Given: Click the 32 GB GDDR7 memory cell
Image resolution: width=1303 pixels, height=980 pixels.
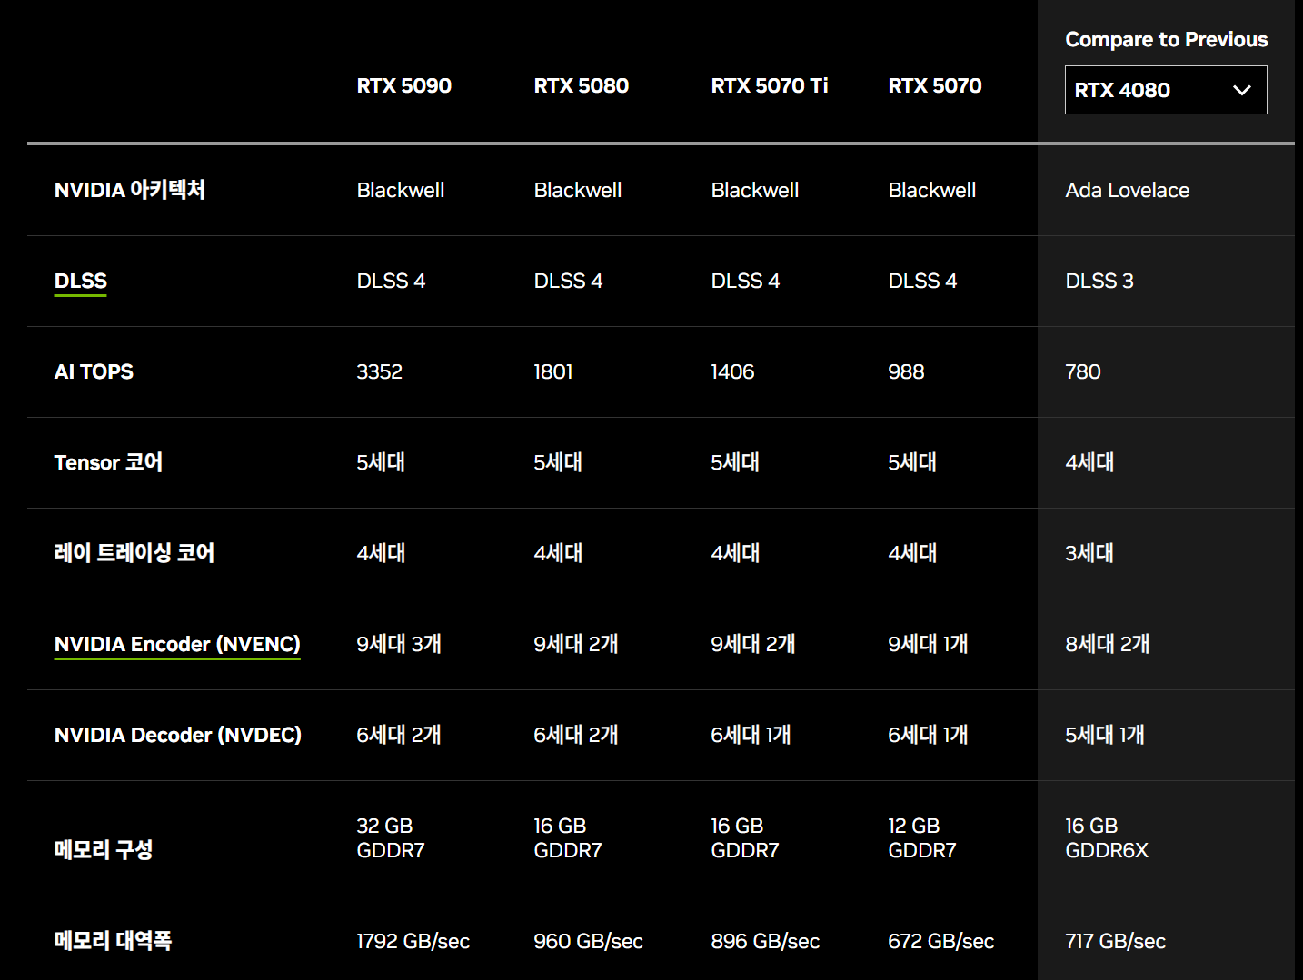Looking at the screenshot, I should 391,837.
